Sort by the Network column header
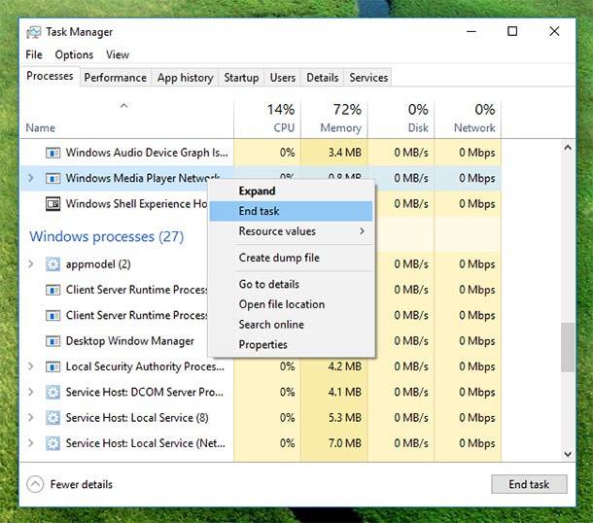Viewport: 593px width, 523px height. coord(469,120)
